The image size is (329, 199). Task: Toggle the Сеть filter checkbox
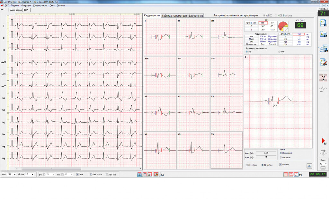tap(77, 175)
